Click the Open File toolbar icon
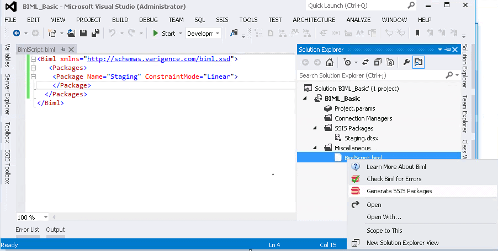The image size is (498, 251). click(x=71, y=33)
